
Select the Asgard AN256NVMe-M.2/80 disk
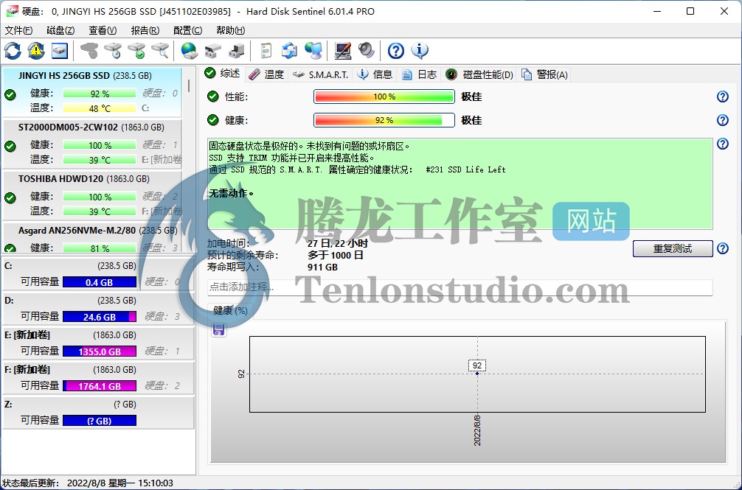92,238
